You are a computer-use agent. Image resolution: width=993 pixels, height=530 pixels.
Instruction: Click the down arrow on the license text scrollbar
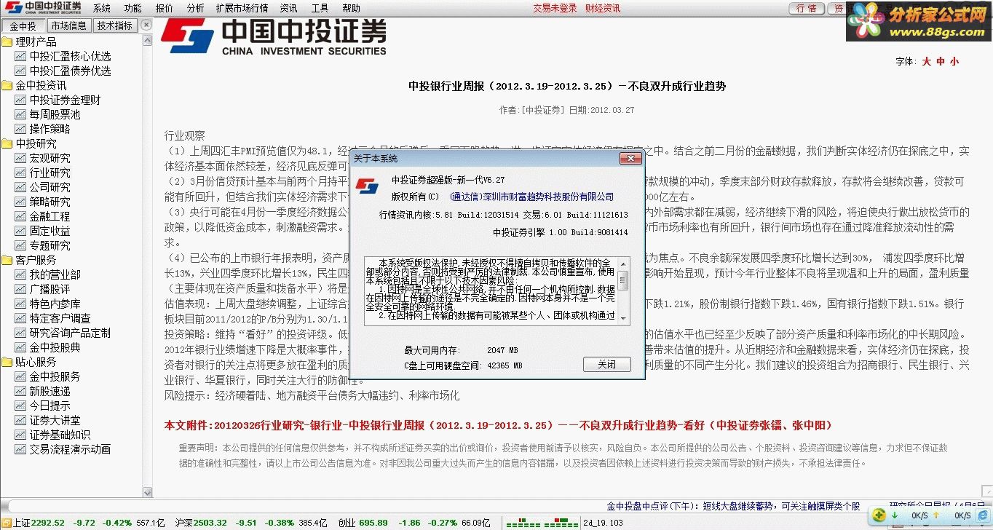pyautogui.click(x=623, y=320)
